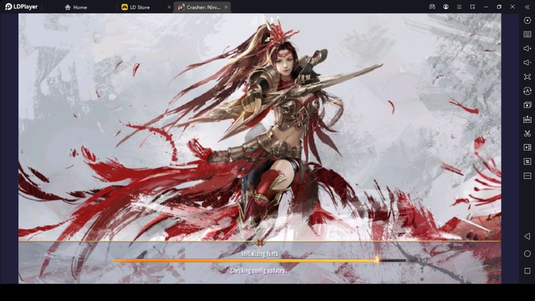This screenshot has width=535, height=301.
Task: Click the orange loading progress bar
Action: tap(260, 261)
